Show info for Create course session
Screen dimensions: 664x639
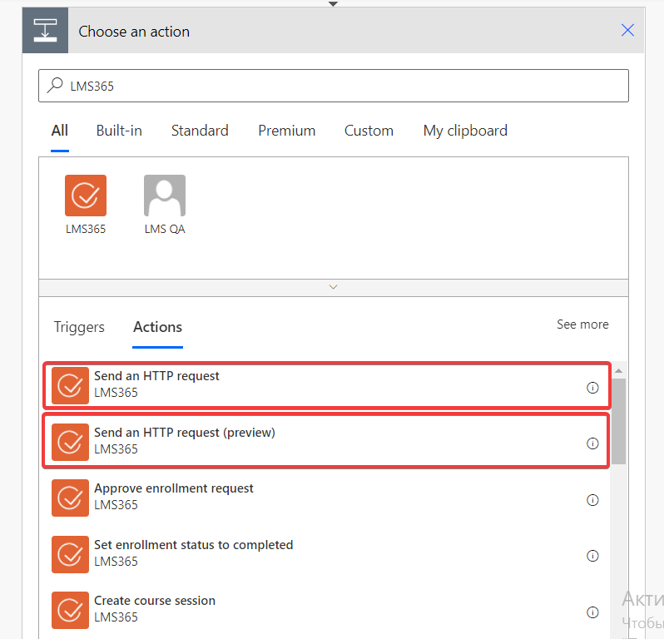coord(592,612)
